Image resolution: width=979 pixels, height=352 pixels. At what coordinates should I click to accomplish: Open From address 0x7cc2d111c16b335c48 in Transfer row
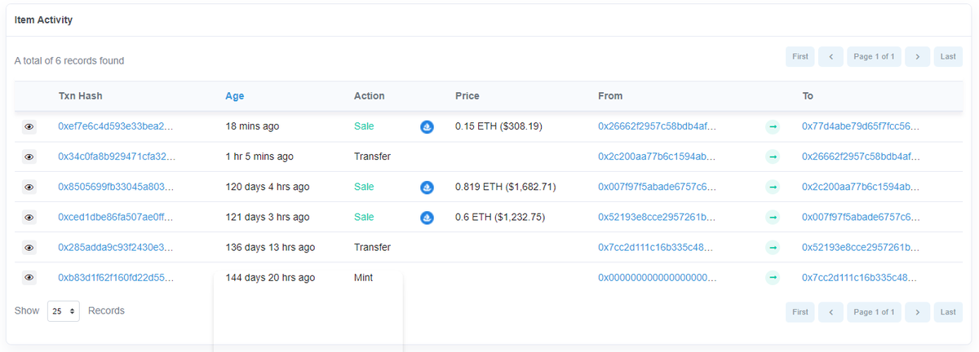pos(658,248)
